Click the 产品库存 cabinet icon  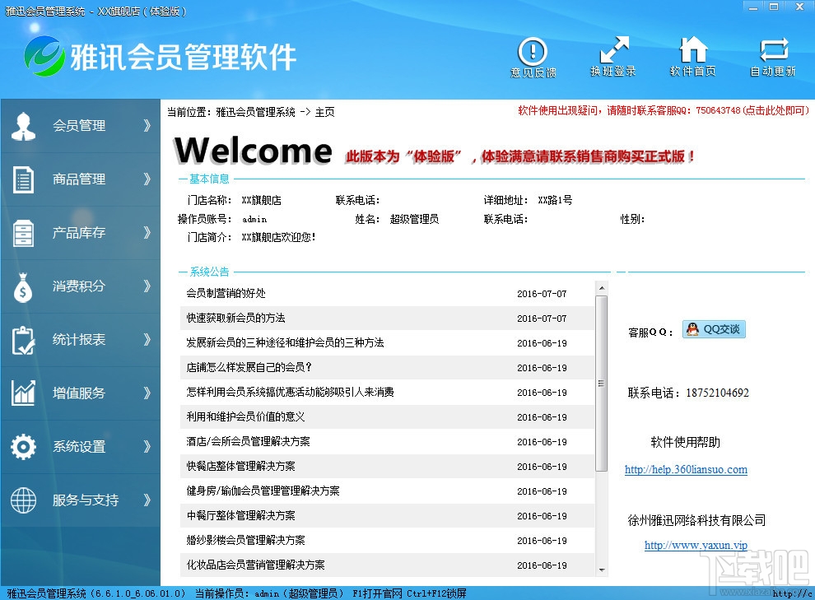23,233
